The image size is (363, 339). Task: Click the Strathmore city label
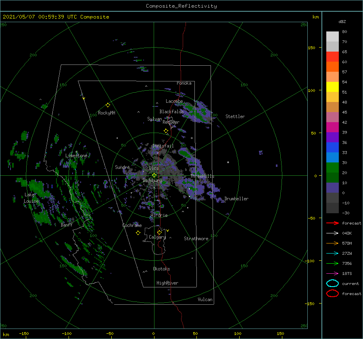[x=196, y=239]
